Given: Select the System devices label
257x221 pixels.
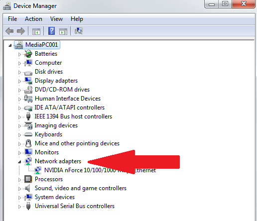Looking at the screenshot, I should (x=55, y=197).
